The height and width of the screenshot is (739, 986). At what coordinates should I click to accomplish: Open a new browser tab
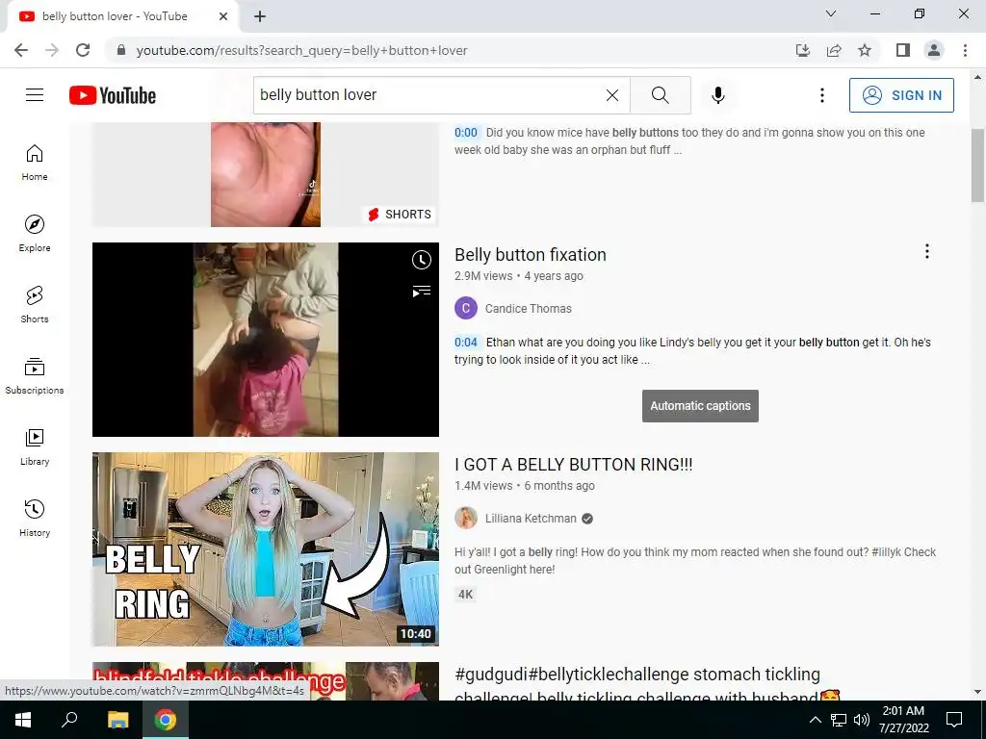pos(260,17)
